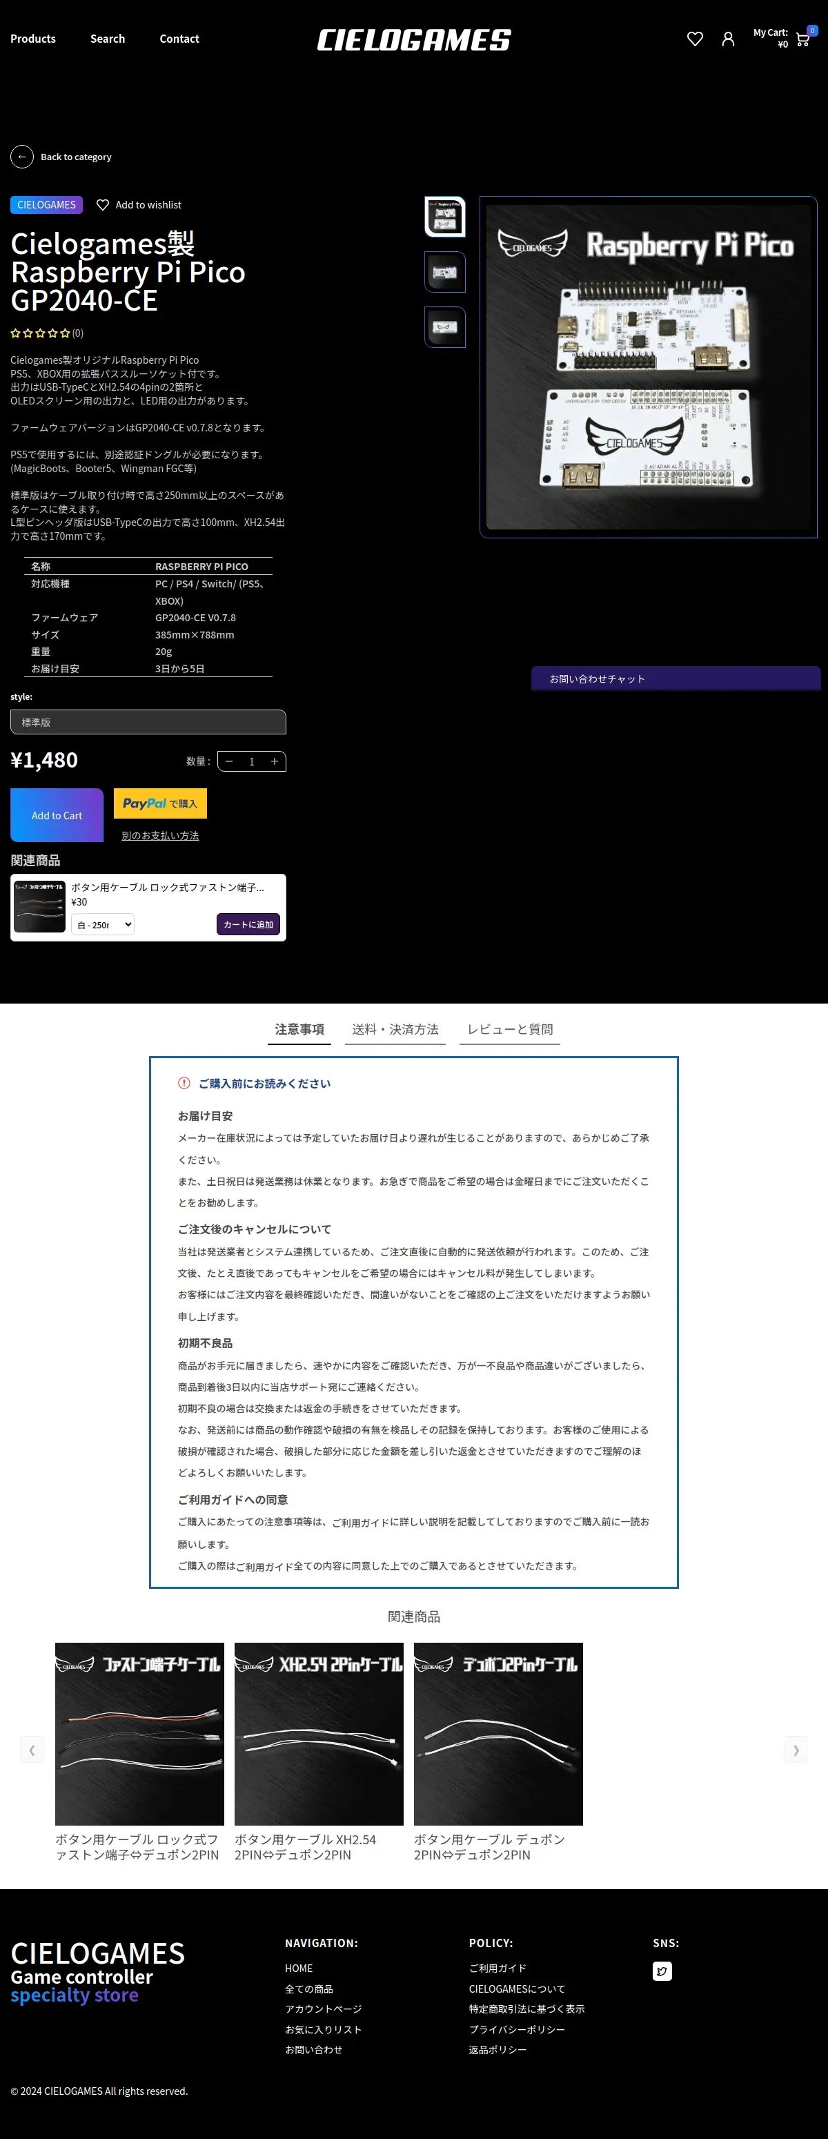Open the ファストン端子ケーブル product image

pyautogui.click(x=139, y=1734)
